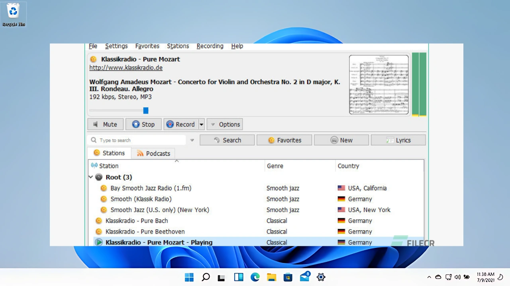510x286 pixels.
Task: Click the green play icon on Pure Mozart row
Action: point(98,242)
